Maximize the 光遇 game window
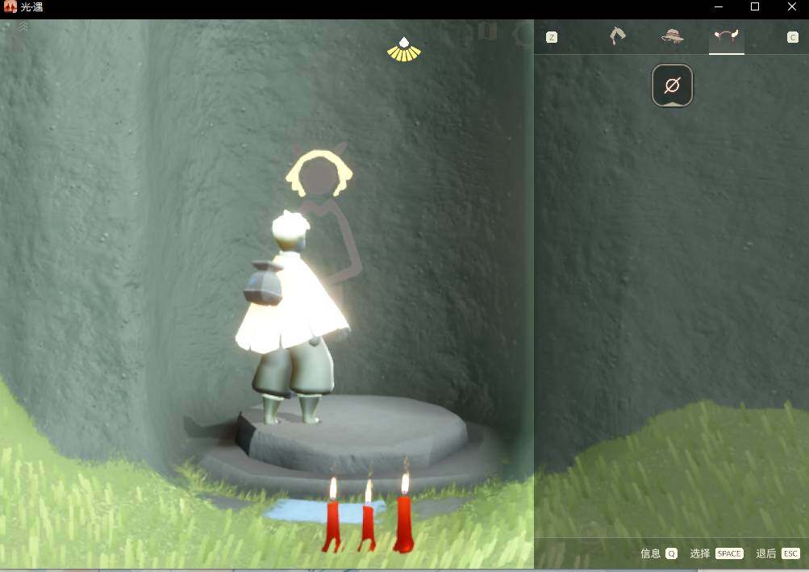 pos(754,6)
